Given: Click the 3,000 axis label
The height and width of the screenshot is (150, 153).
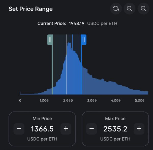Looking at the screenshot, I should point(92,101).
